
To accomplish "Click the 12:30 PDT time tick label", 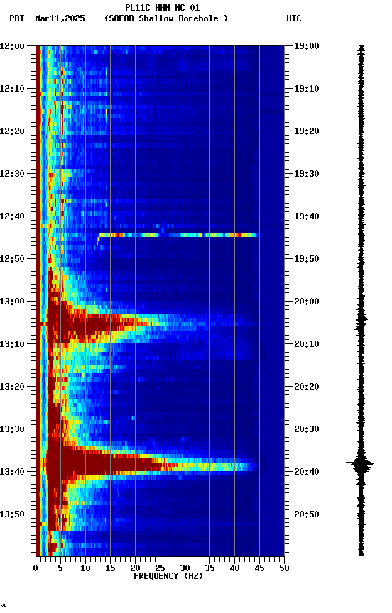I will (x=12, y=174).
